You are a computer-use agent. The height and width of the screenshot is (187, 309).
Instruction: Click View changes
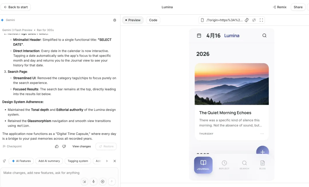82,146
